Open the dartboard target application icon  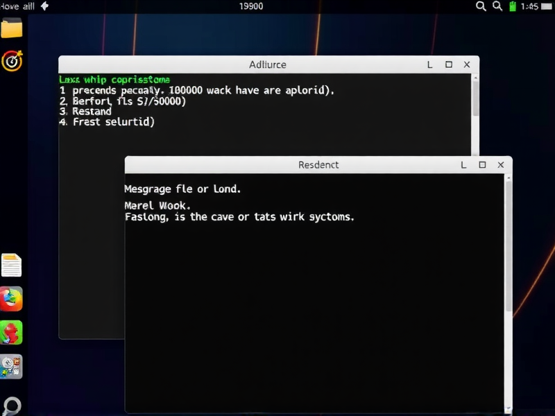[12, 61]
